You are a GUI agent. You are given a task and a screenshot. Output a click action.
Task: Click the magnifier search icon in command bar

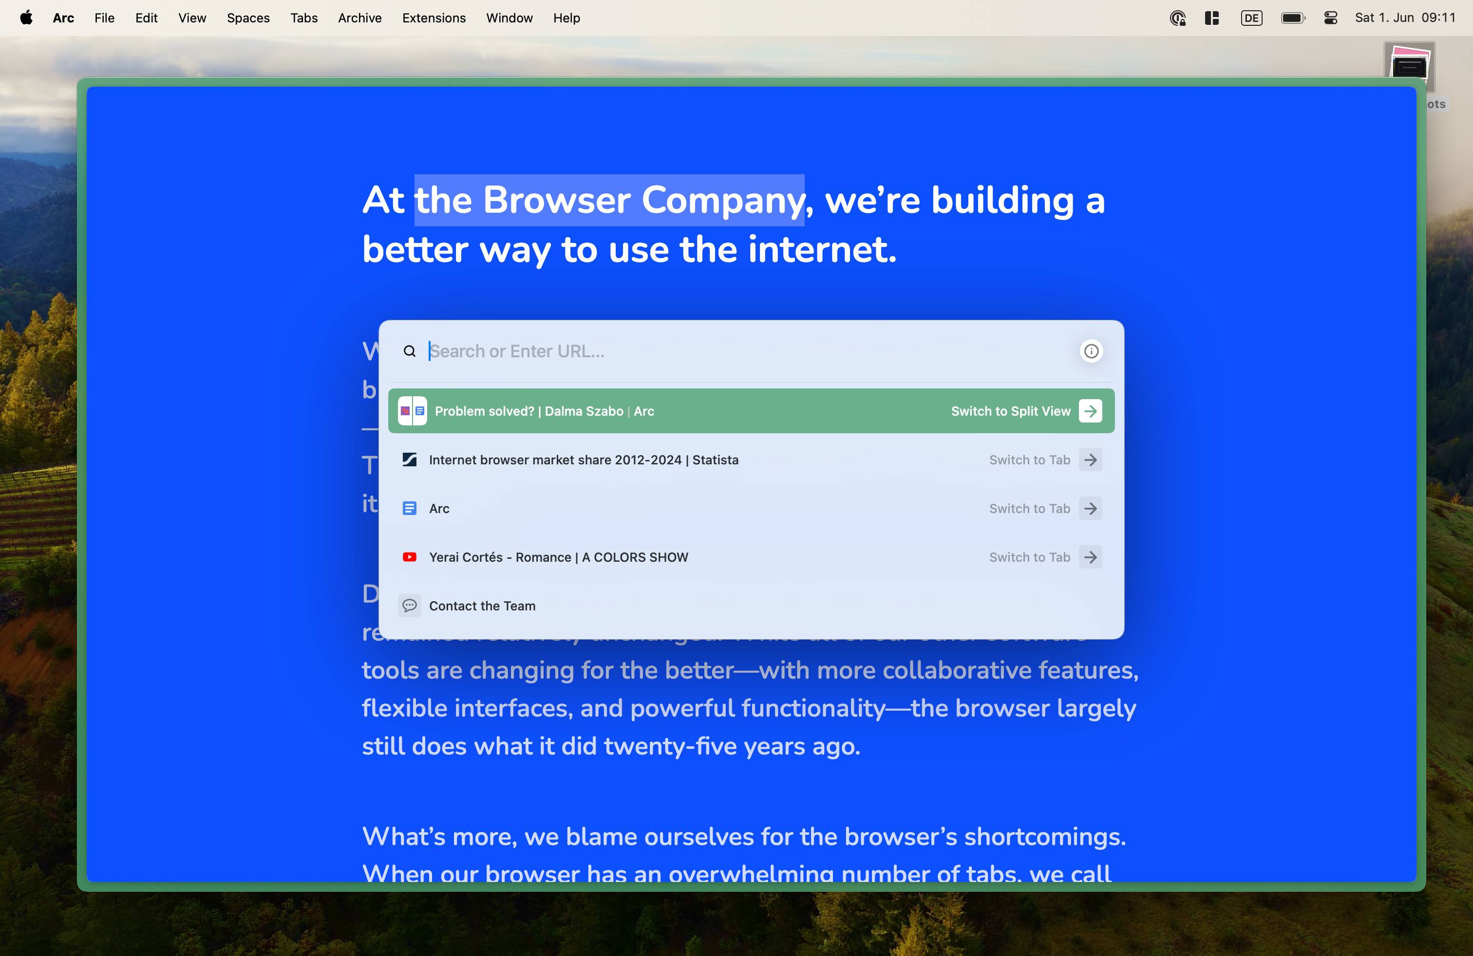pos(409,351)
